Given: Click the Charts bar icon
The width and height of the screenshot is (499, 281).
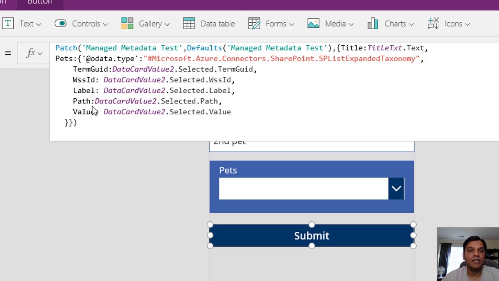Looking at the screenshot, I should [x=373, y=24].
